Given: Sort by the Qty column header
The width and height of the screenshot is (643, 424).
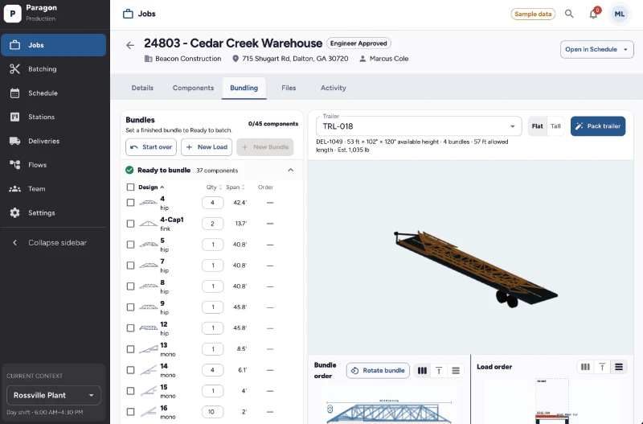Looking at the screenshot, I should pyautogui.click(x=214, y=187).
